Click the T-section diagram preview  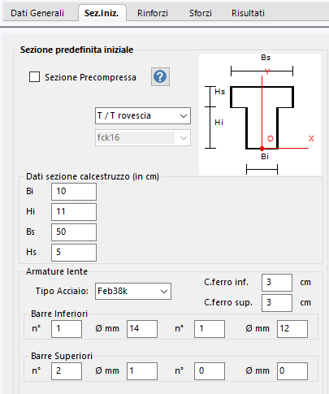[x=260, y=115]
